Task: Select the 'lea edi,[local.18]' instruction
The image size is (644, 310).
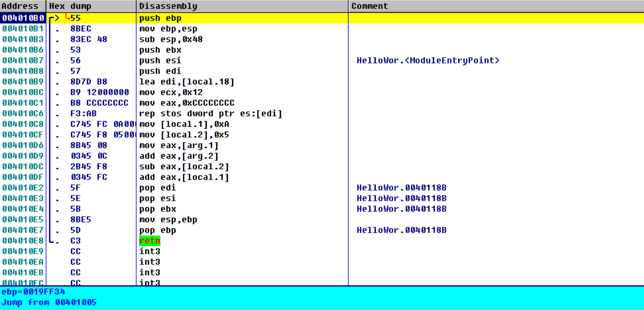Action: coord(187,82)
